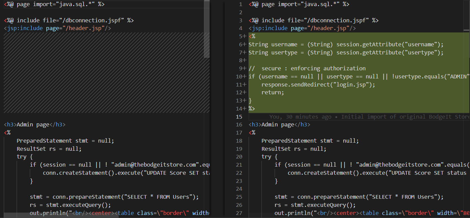Image resolution: width=470 pixels, height=218 pixels.
Task: Click line number 3 in the modified file
Action: (240, 20)
